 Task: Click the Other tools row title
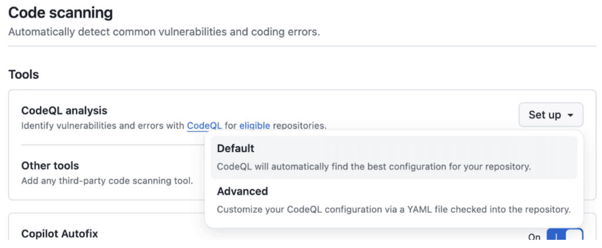50,166
